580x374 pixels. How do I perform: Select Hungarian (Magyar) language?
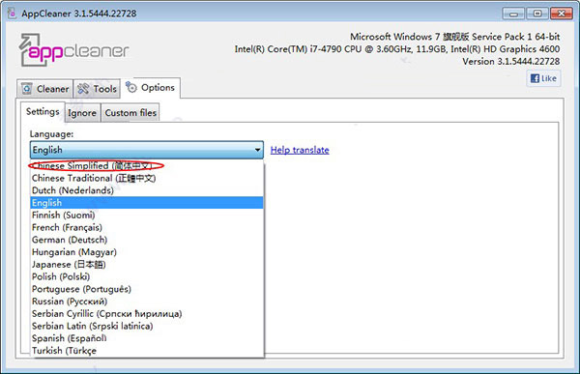[x=147, y=252]
